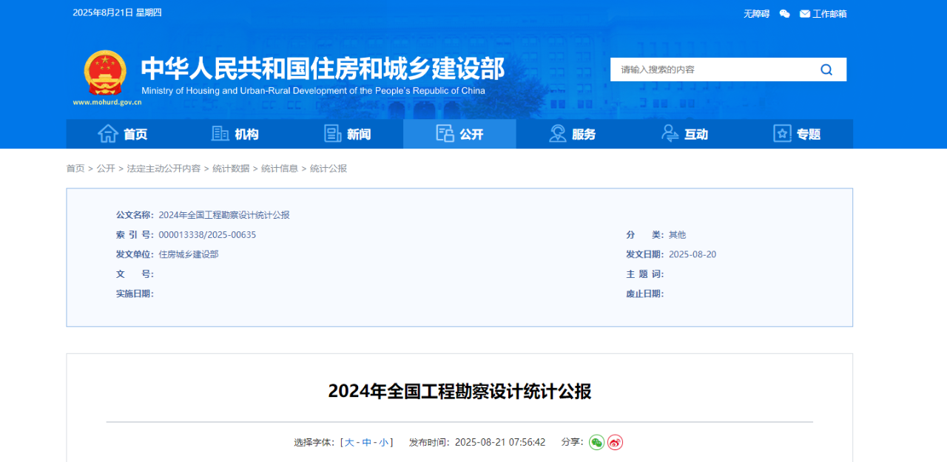Open the work mailbox envelope icon
Image resolution: width=947 pixels, height=462 pixels.
804,13
